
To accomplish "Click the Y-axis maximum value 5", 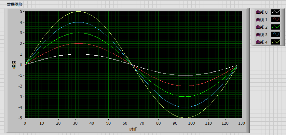I will 21,11.
